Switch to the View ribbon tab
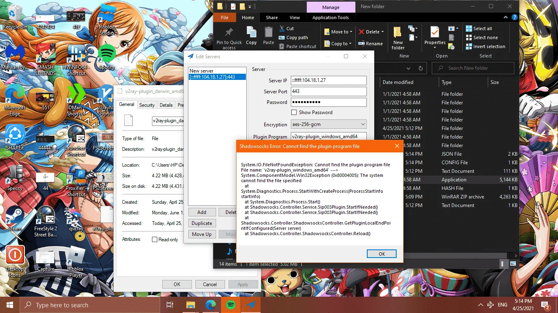Viewport: 558px width, 313px height. [295, 18]
